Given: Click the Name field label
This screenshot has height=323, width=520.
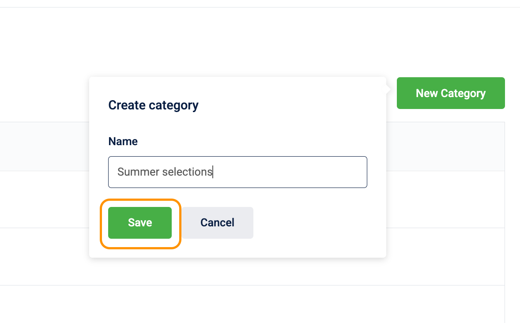Looking at the screenshot, I should click(123, 141).
